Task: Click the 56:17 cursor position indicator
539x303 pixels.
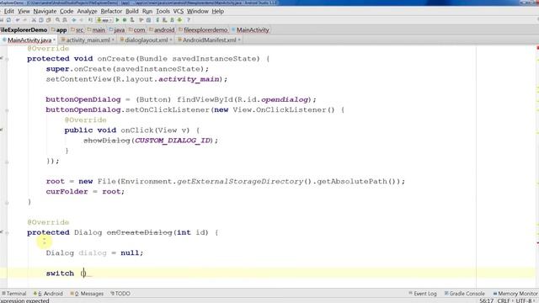Action: point(487,300)
